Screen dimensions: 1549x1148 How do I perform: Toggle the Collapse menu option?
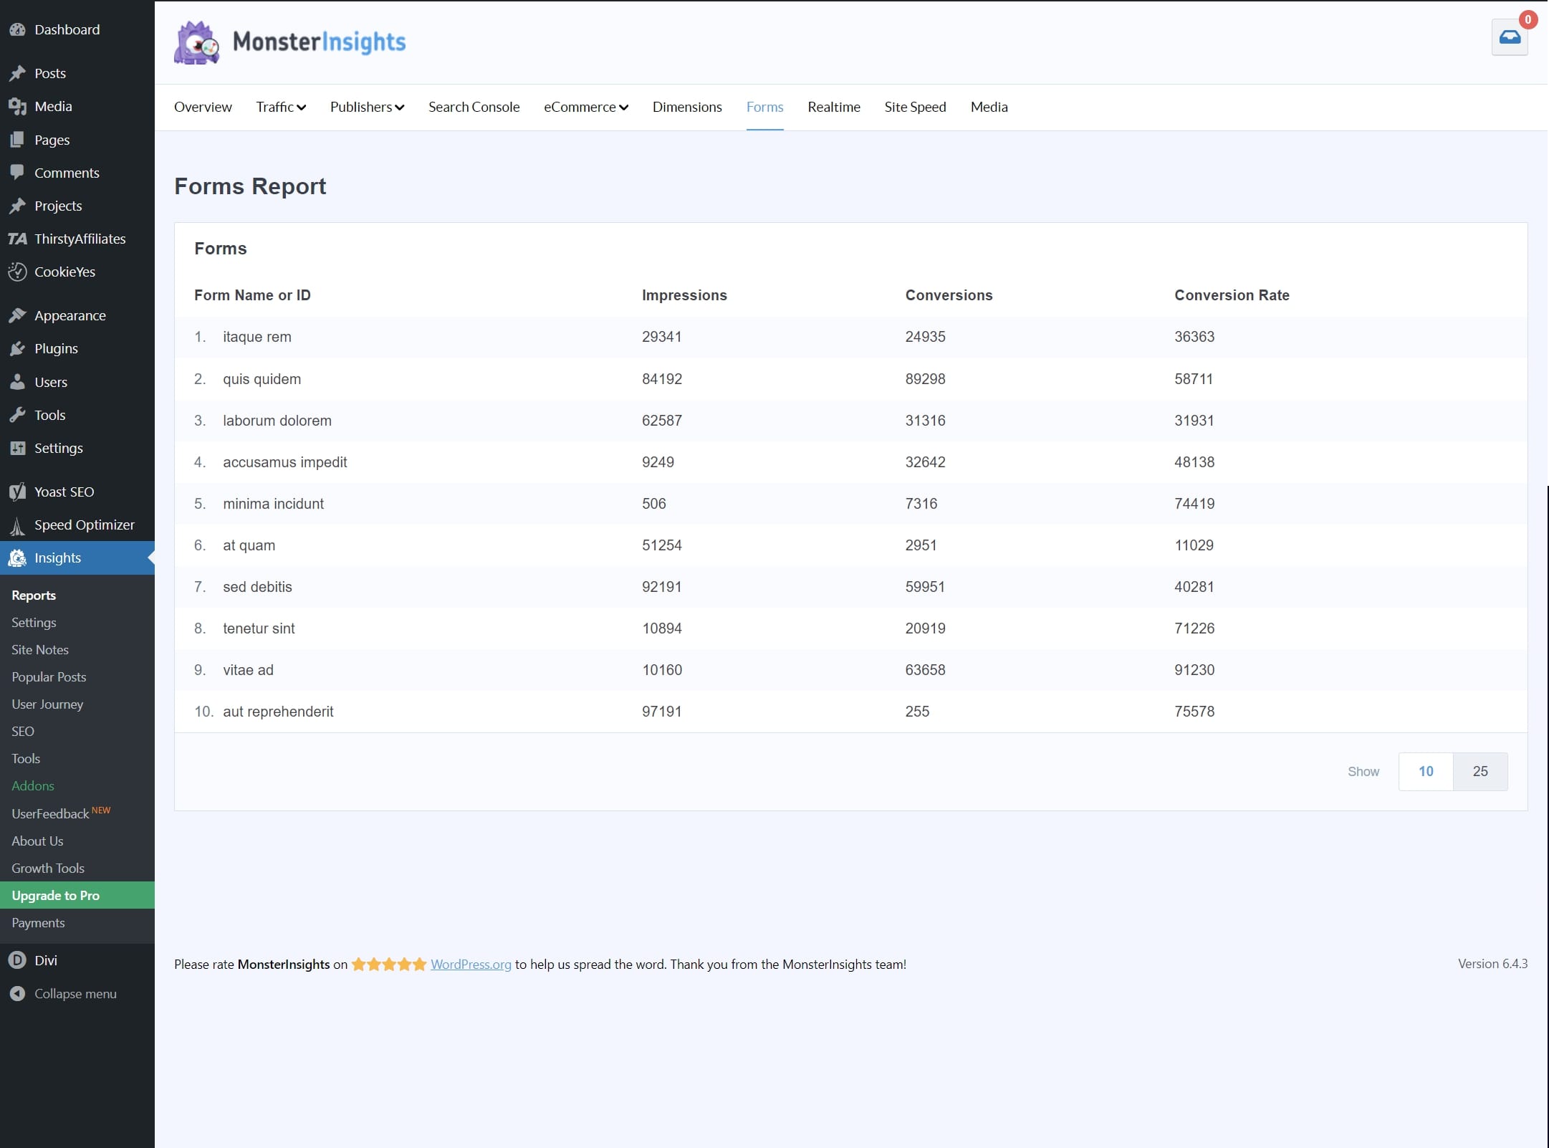[76, 994]
